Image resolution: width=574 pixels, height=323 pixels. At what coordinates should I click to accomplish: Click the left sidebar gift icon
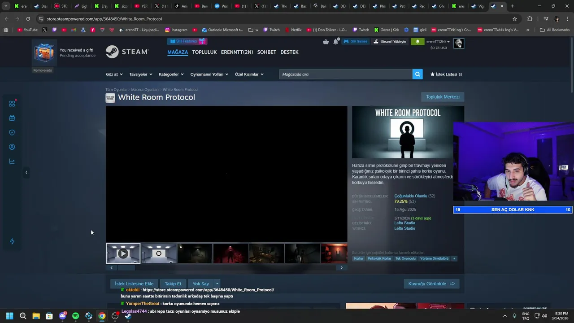tap(12, 118)
